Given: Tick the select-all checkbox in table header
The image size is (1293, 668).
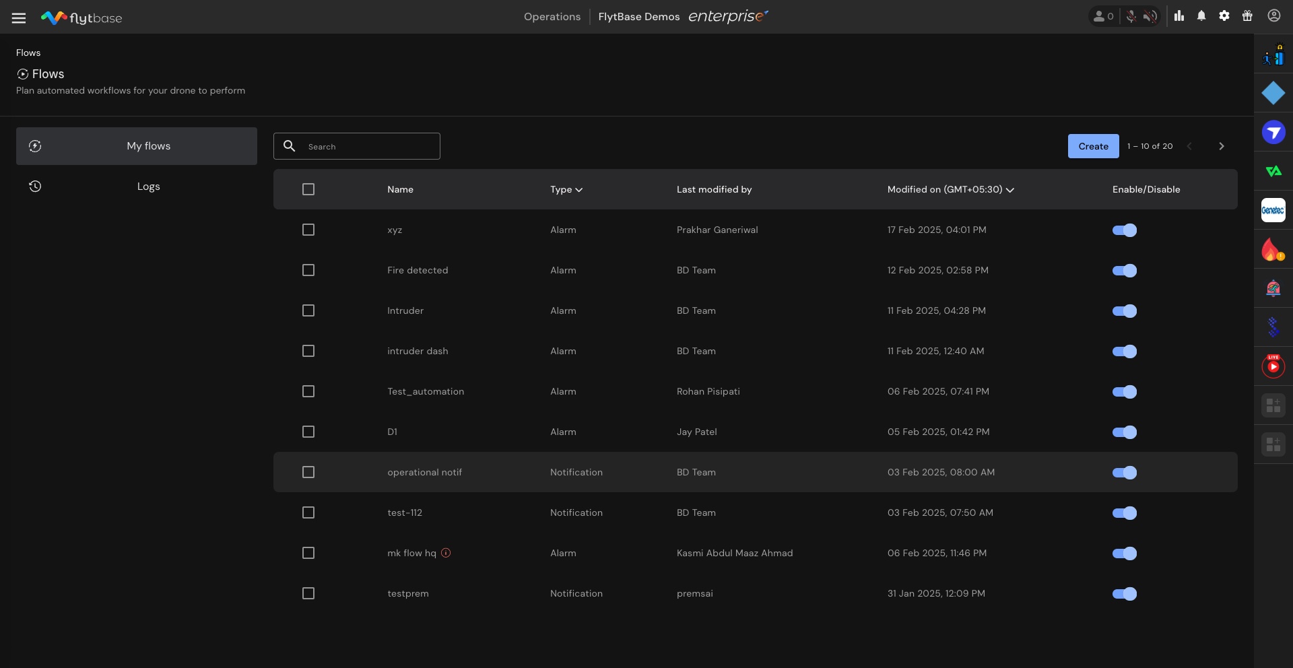Looking at the screenshot, I should click(308, 189).
